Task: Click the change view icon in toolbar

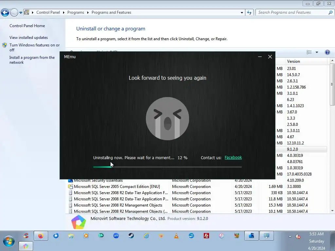Action: click(x=309, y=52)
